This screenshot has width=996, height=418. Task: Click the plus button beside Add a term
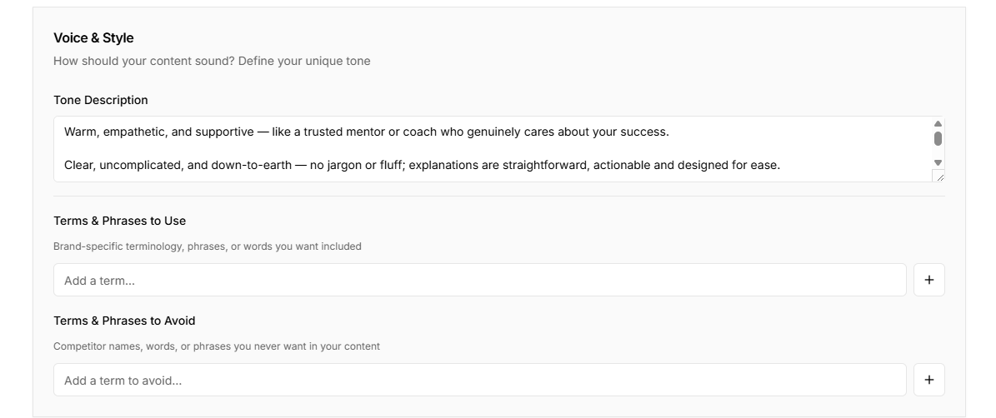coord(928,281)
